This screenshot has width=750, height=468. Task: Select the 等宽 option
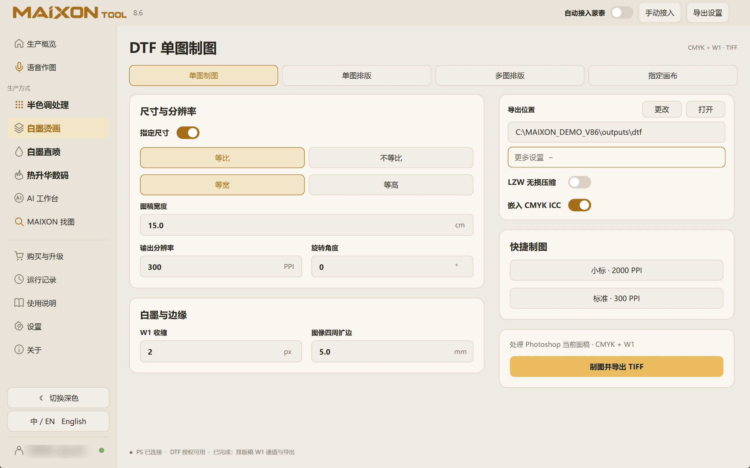point(222,185)
